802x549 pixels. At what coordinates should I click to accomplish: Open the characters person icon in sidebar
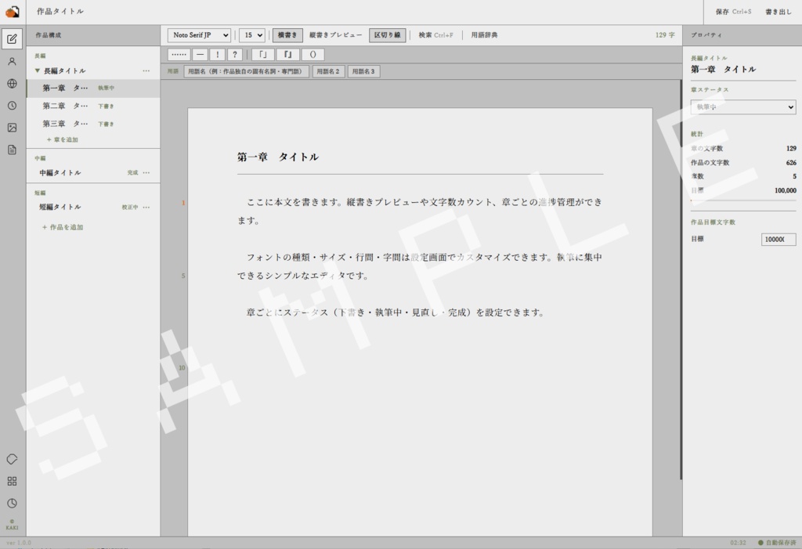[12, 61]
